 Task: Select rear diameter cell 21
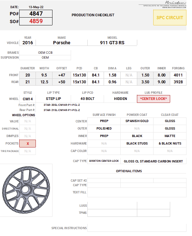point(28,82)
